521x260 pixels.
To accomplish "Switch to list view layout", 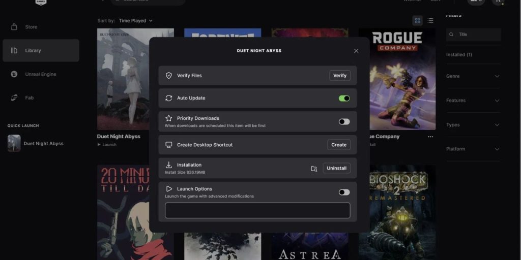I will (x=430, y=21).
